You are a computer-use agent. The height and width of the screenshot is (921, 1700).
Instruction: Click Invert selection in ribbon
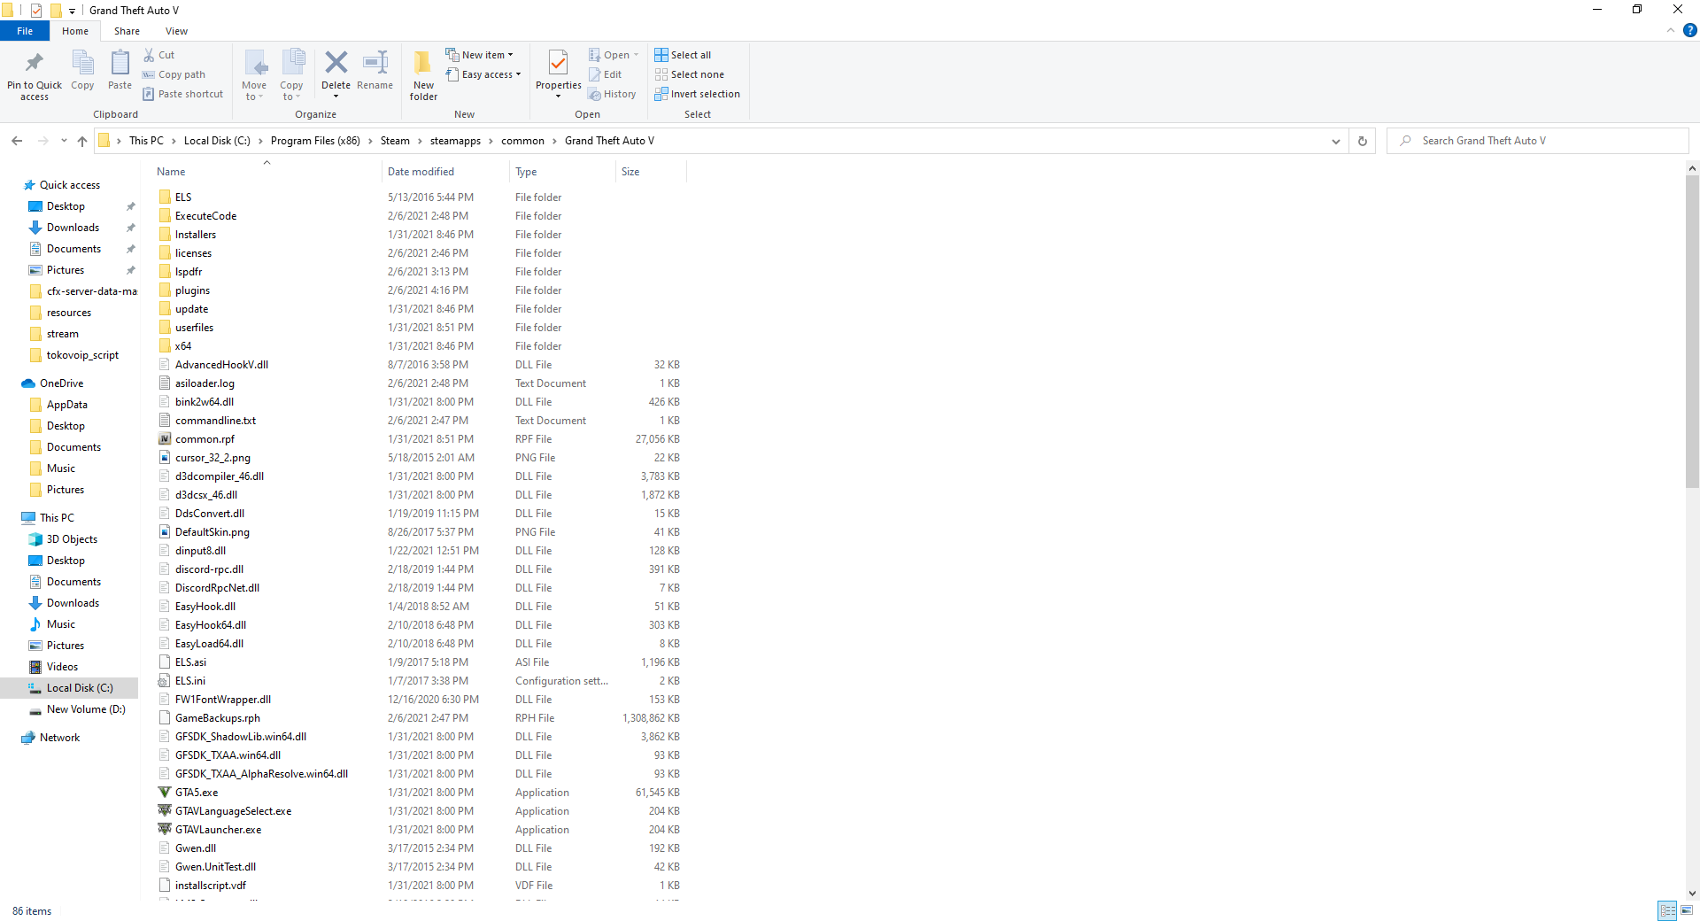click(697, 94)
